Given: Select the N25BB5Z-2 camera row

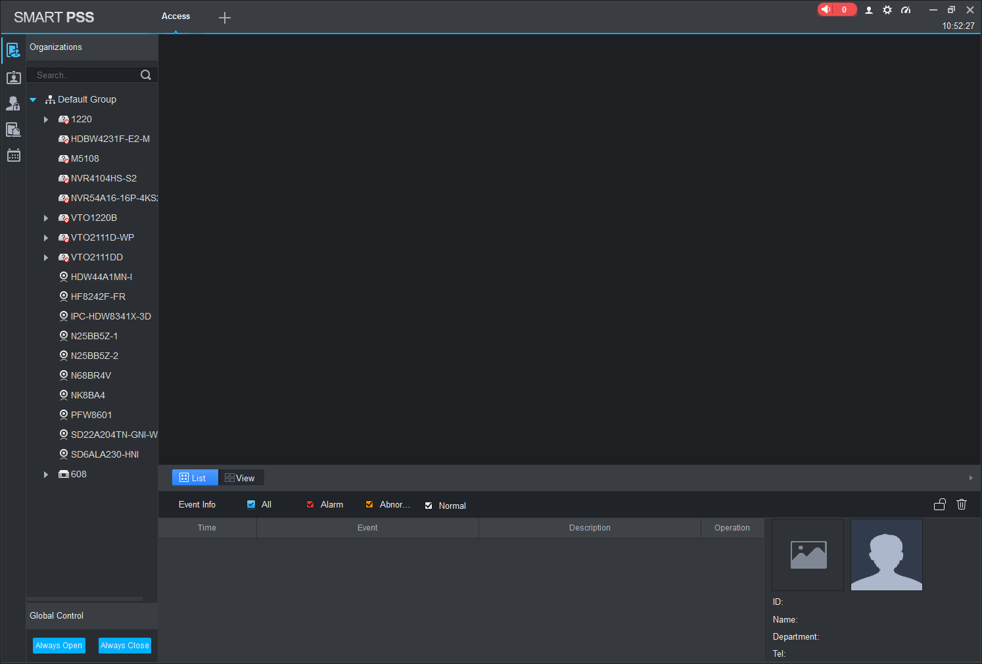Looking at the screenshot, I should coord(92,356).
